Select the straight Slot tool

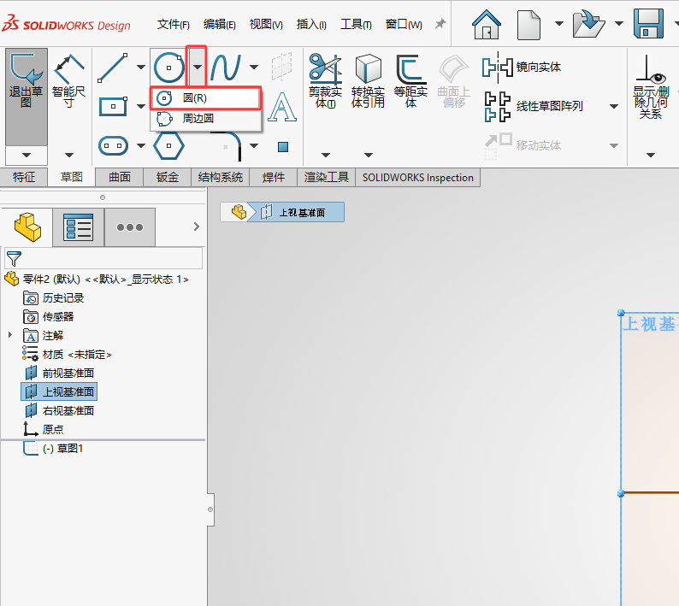(113, 146)
